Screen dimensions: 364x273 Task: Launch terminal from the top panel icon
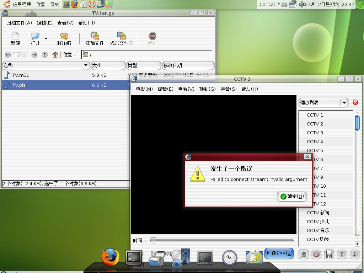[x=66, y=4]
